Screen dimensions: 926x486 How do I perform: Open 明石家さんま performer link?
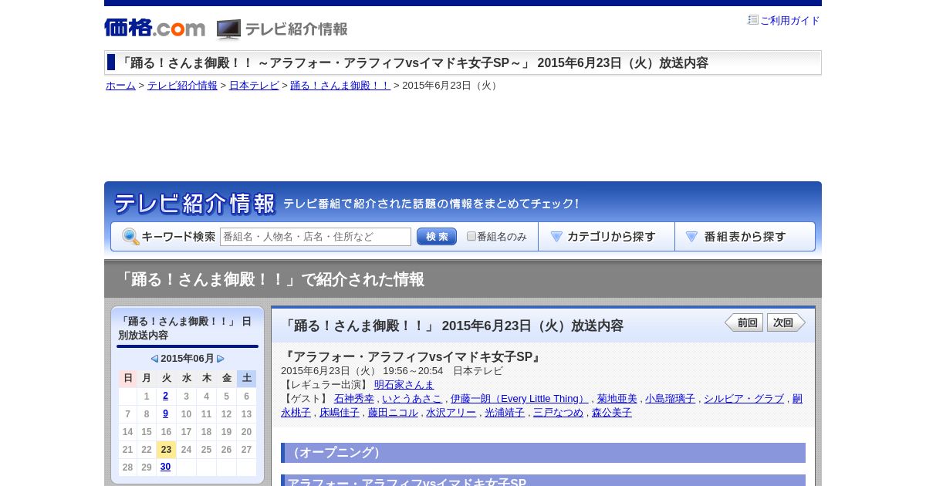[404, 385]
